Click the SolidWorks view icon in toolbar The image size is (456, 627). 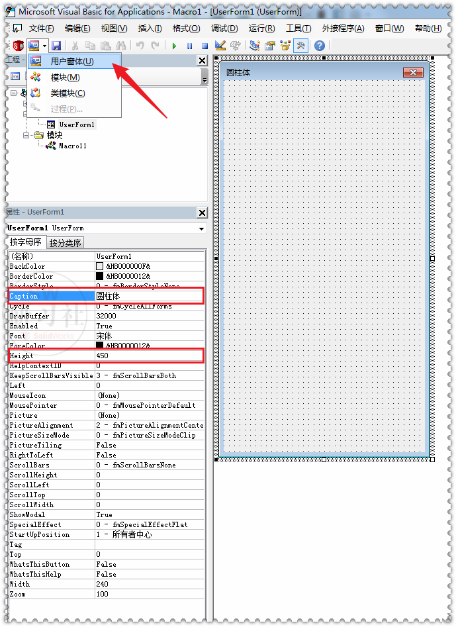point(18,46)
